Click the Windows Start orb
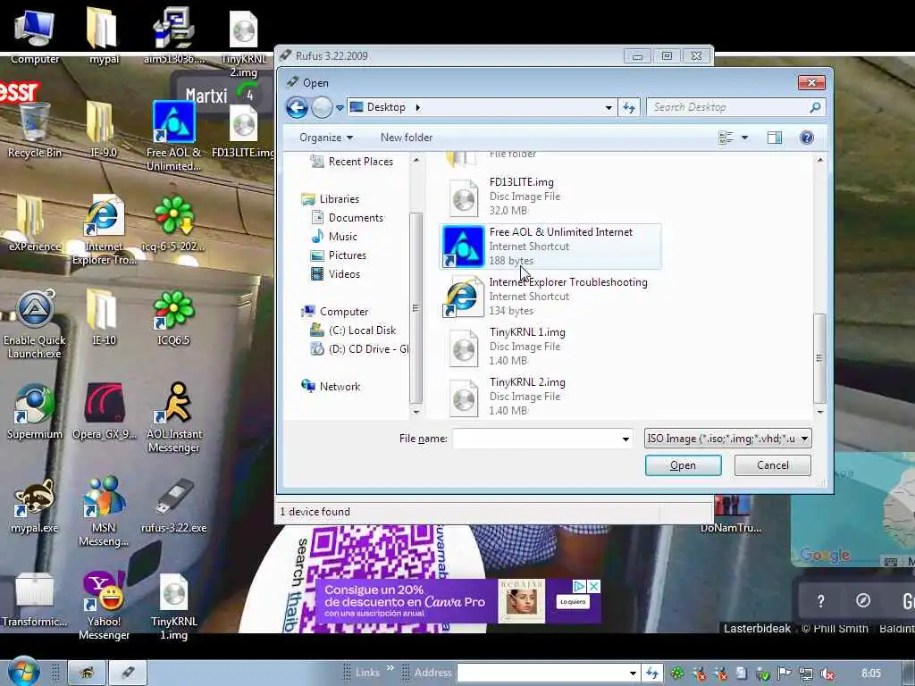Screen dimensions: 915x686 23,672
